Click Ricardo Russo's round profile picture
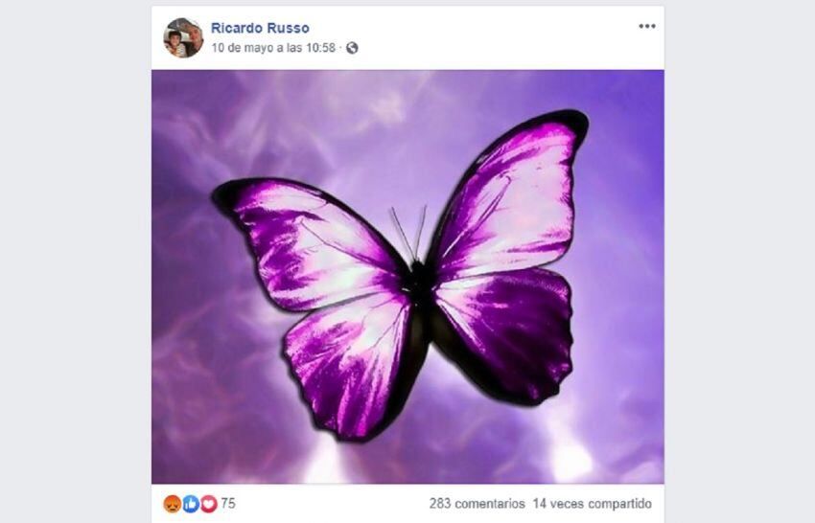 click(x=183, y=37)
